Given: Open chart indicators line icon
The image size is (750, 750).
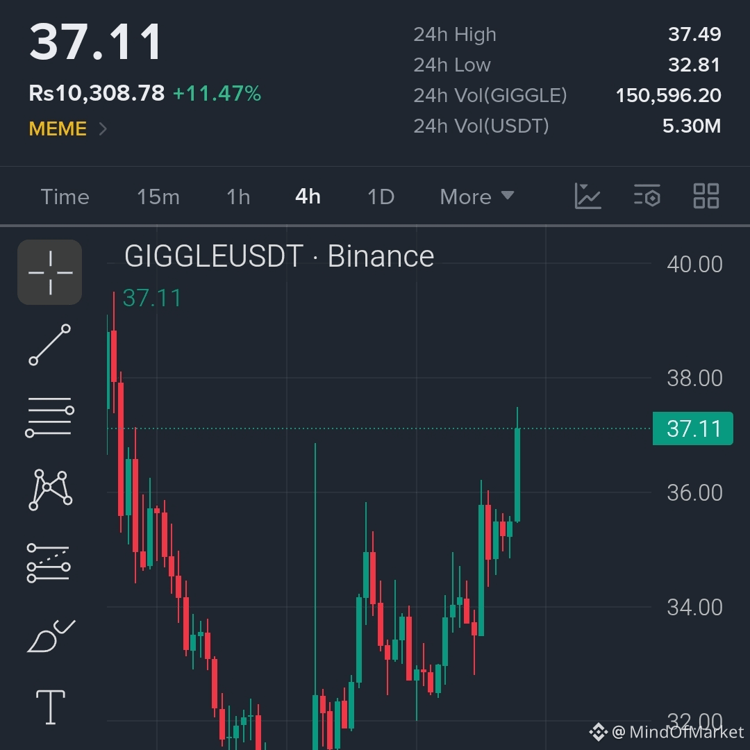Looking at the screenshot, I should (588, 196).
